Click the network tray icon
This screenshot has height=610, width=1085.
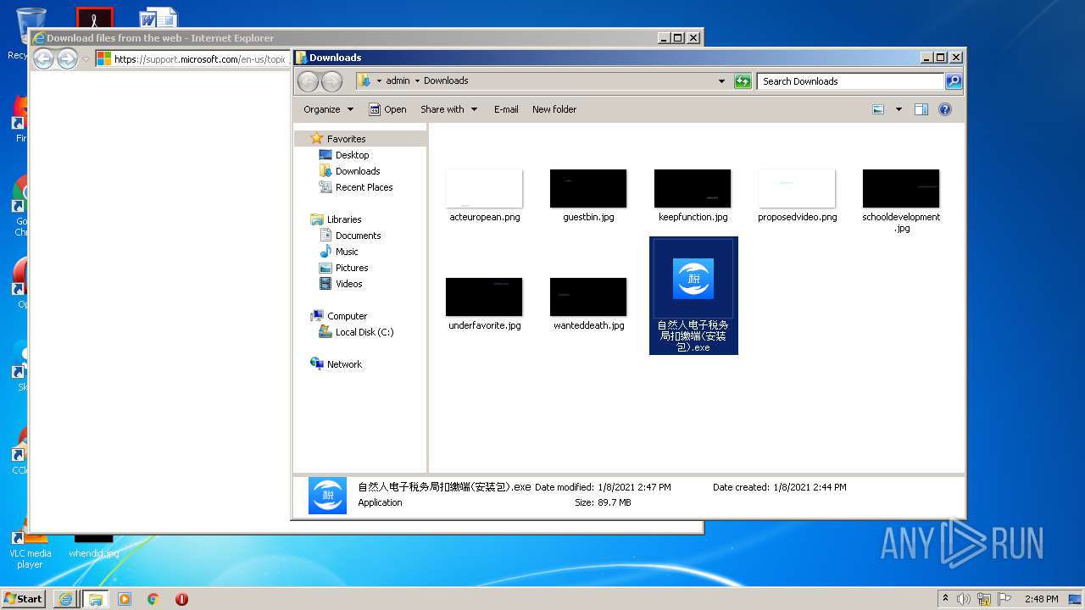click(x=984, y=599)
